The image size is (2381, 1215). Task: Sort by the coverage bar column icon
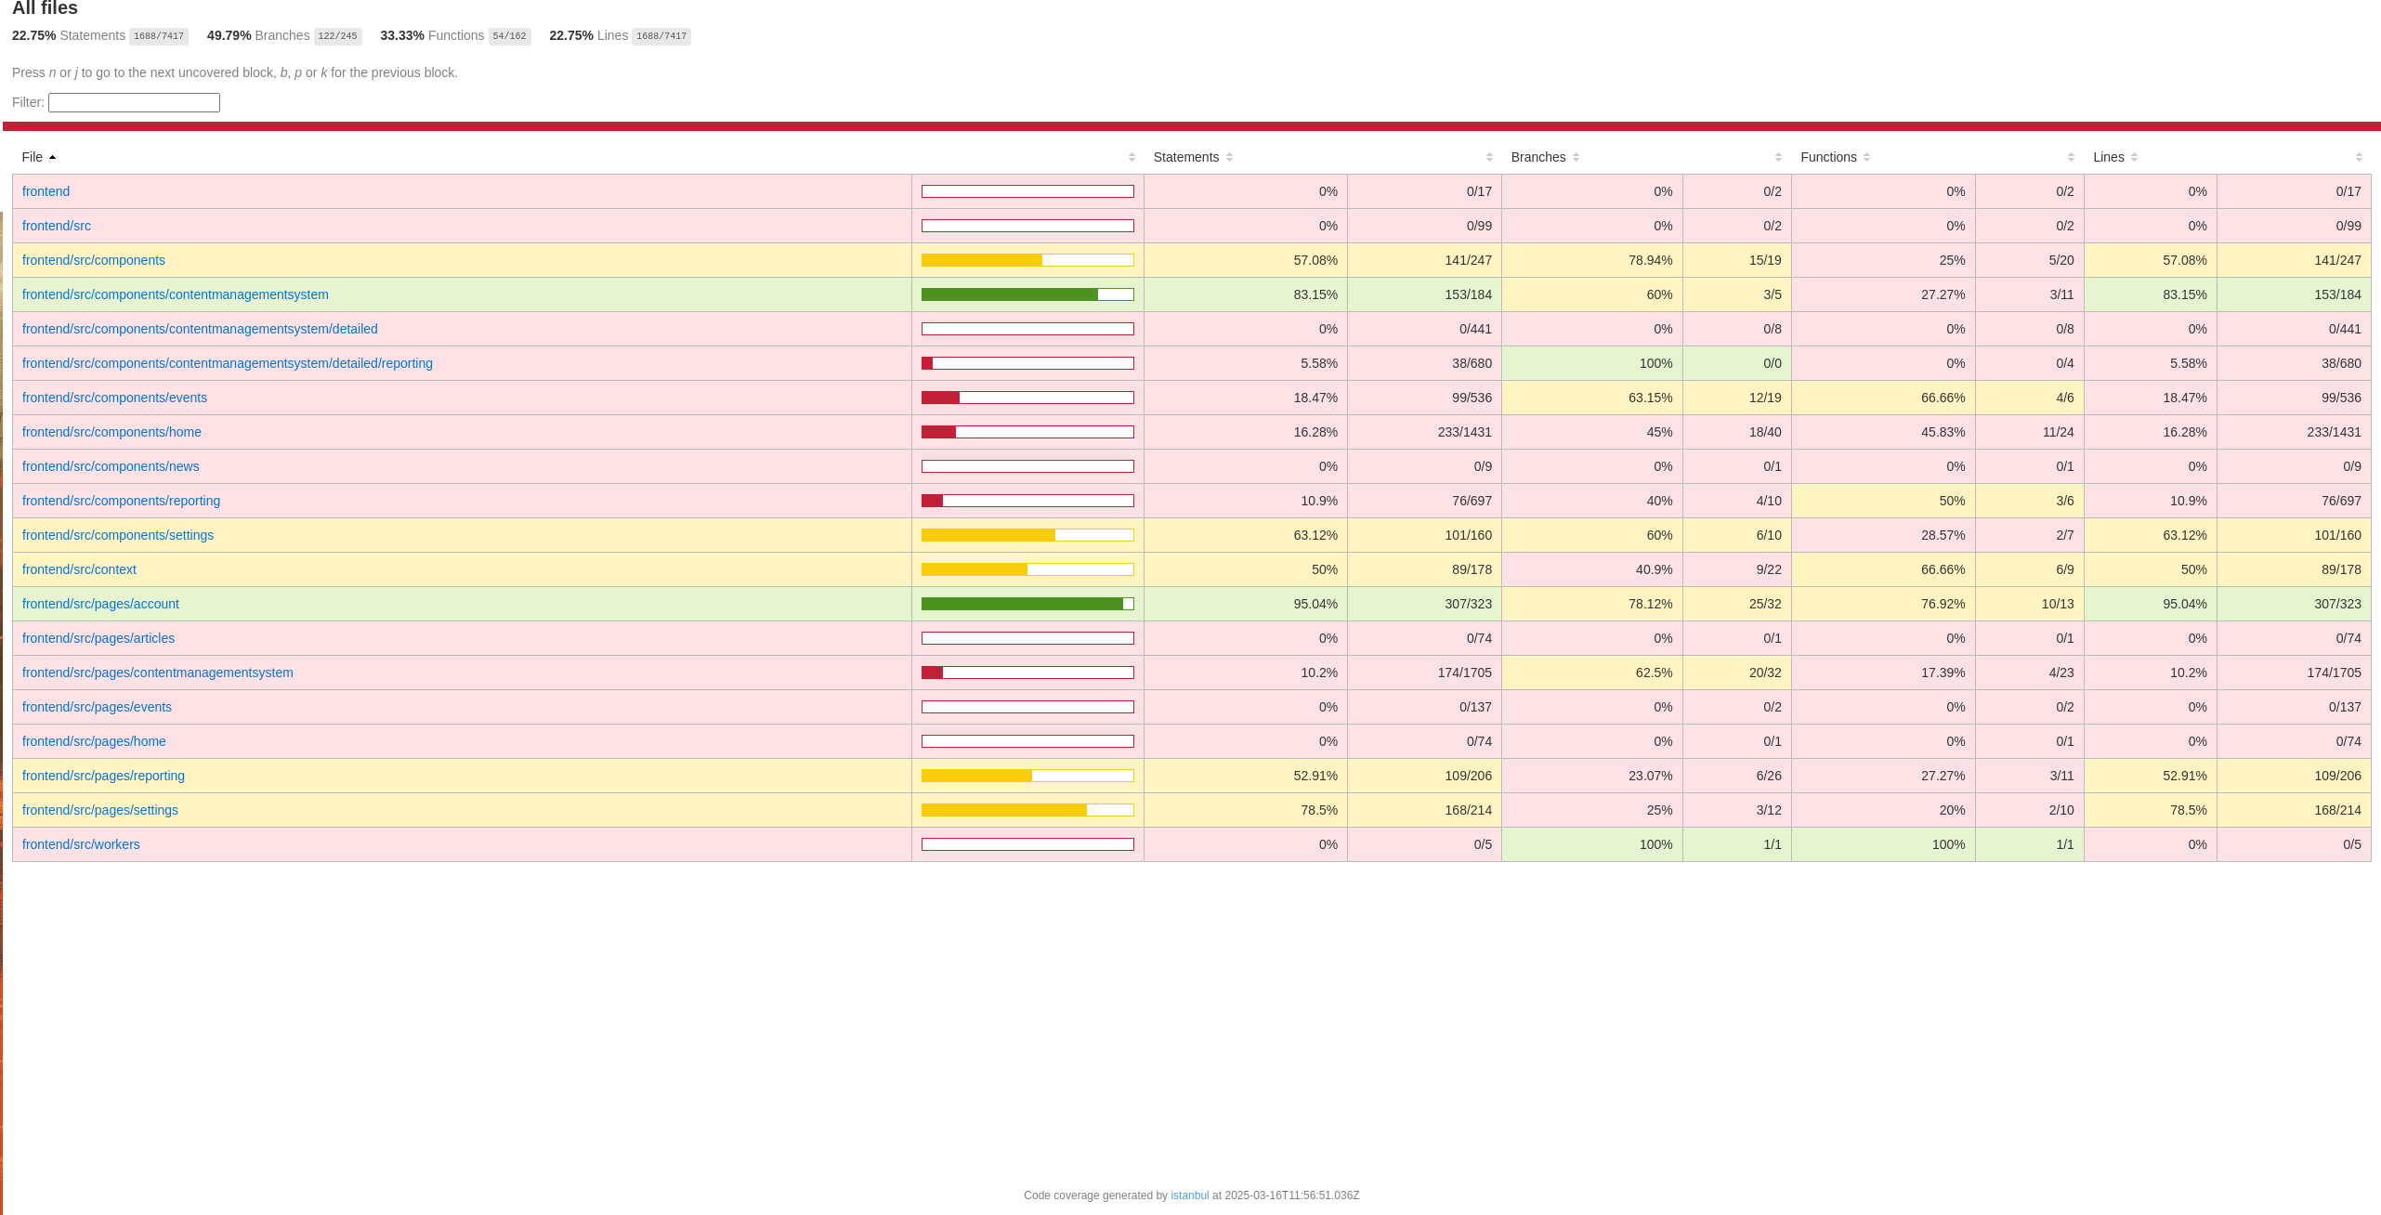click(x=1132, y=157)
